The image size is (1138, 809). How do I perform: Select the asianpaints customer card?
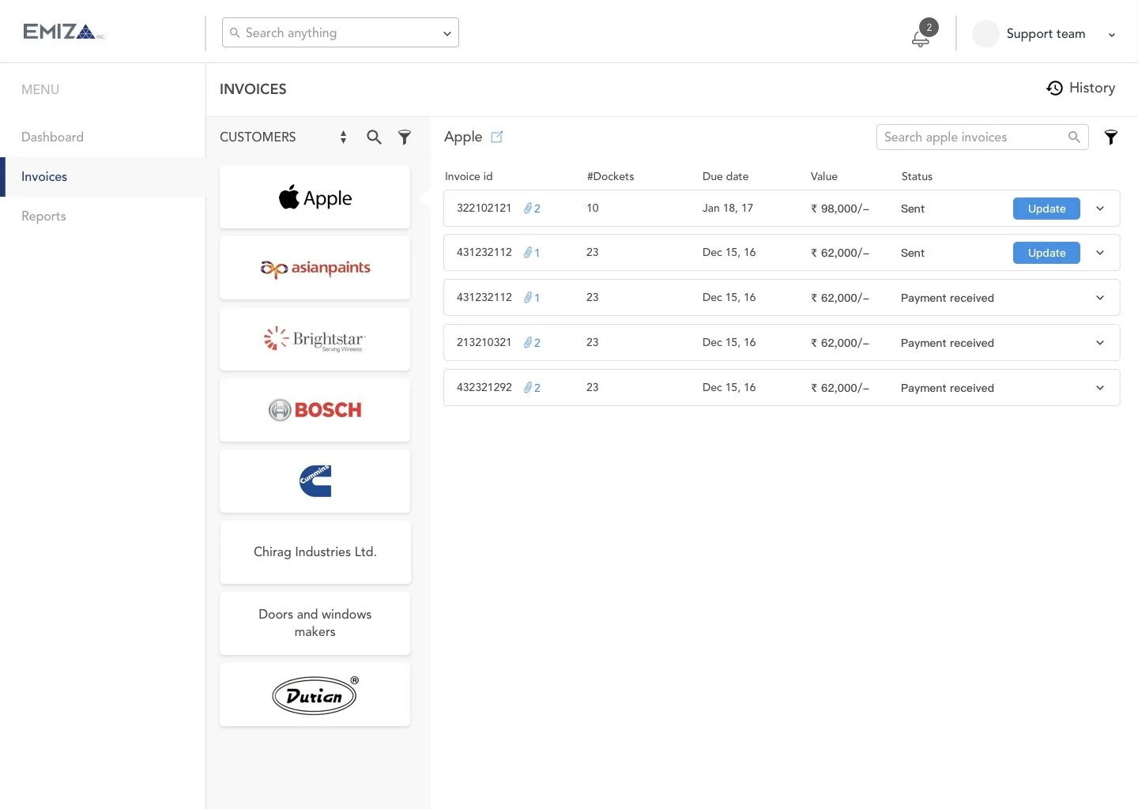coord(315,268)
